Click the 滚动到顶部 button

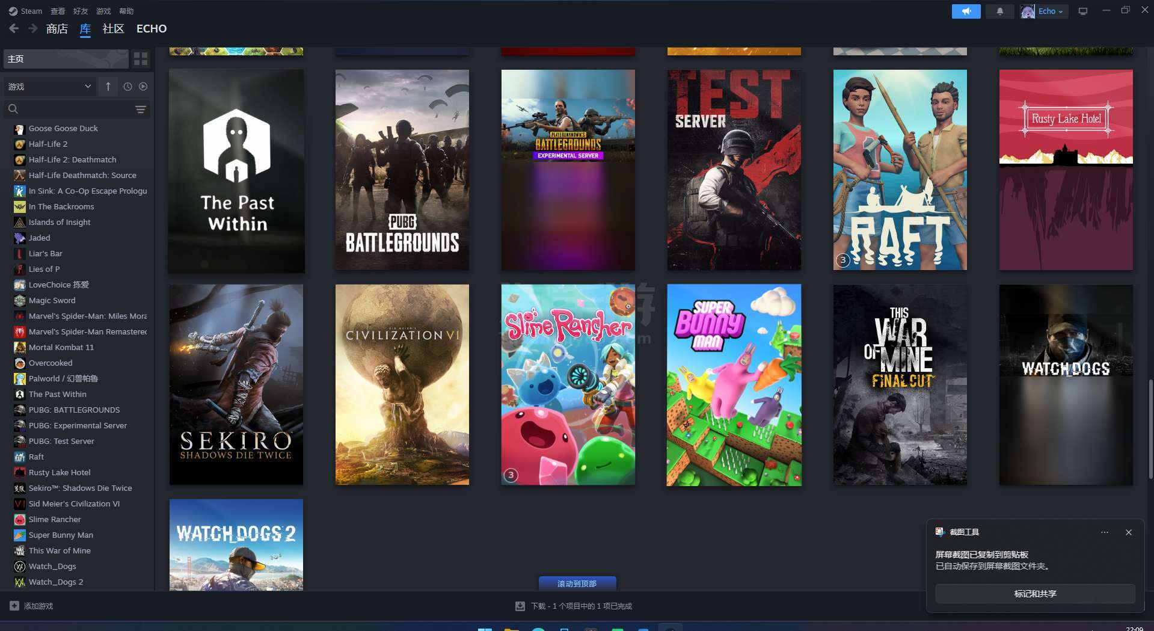pyautogui.click(x=577, y=583)
